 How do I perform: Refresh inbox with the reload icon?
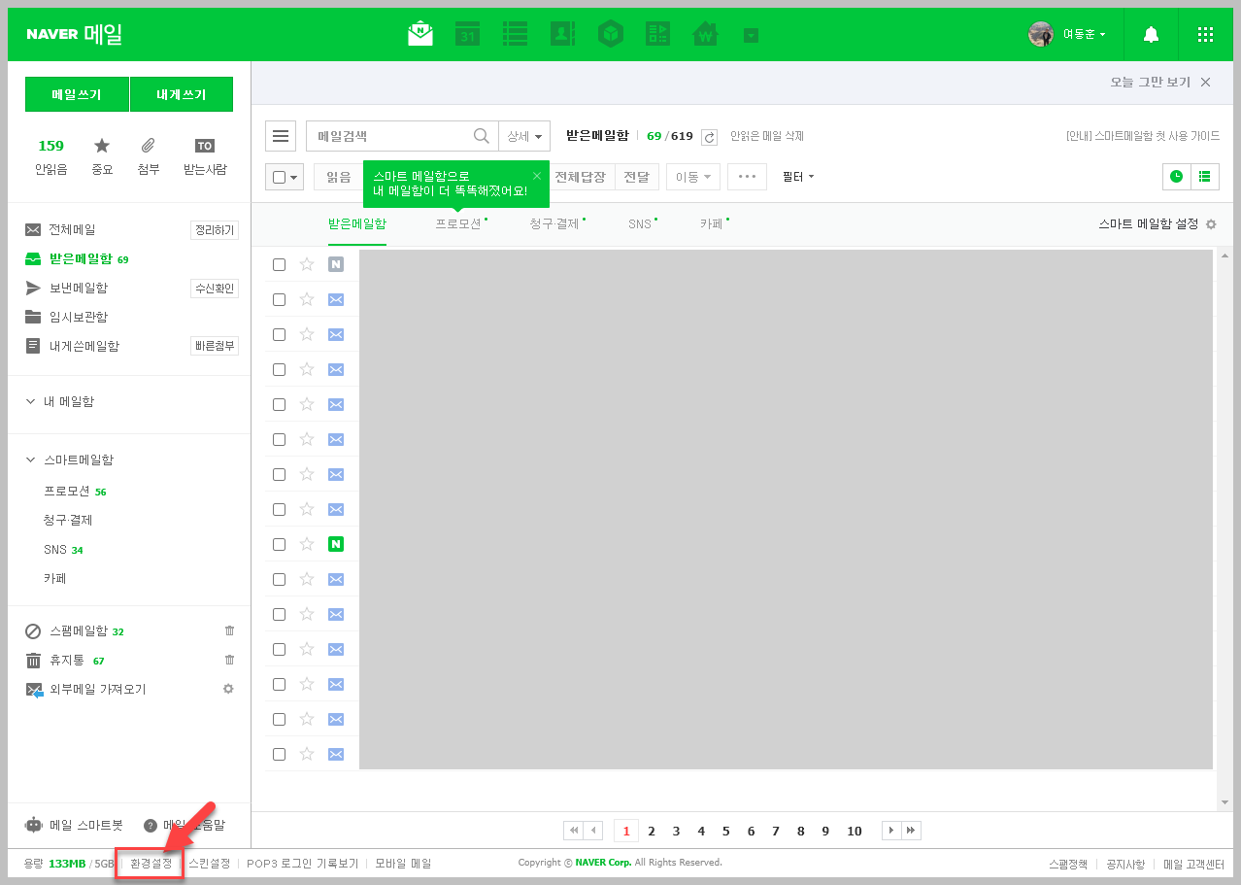tap(709, 137)
